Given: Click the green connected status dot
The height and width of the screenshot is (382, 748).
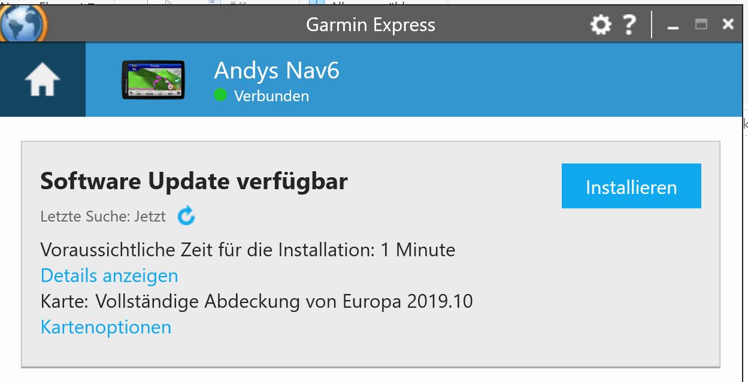Looking at the screenshot, I should pos(220,95).
